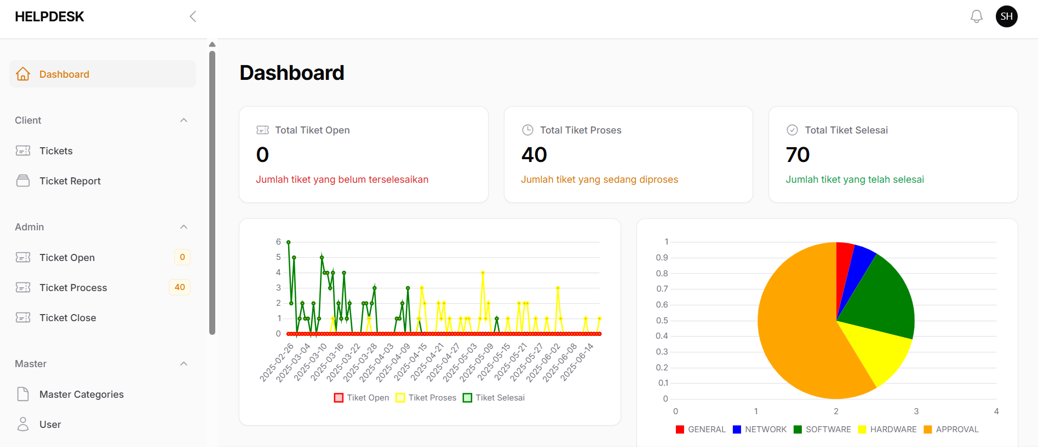Open Tickets in the Client menu
Viewport: 1038px width, 447px height.
click(x=56, y=151)
